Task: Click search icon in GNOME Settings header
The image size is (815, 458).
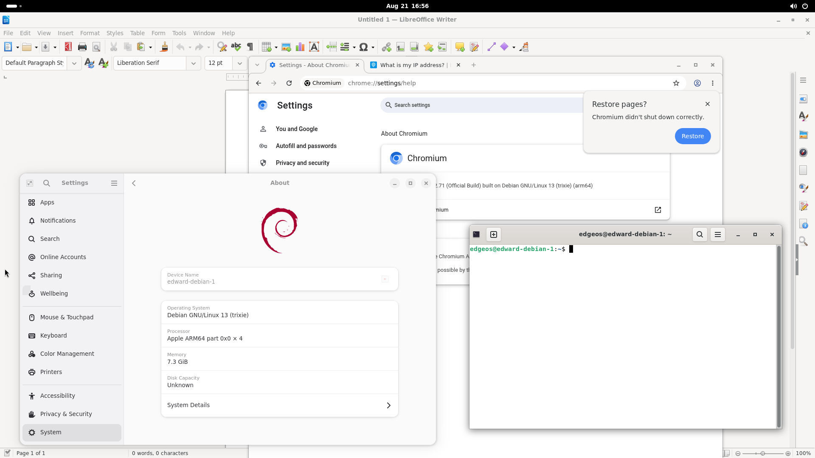Action: point(47,183)
